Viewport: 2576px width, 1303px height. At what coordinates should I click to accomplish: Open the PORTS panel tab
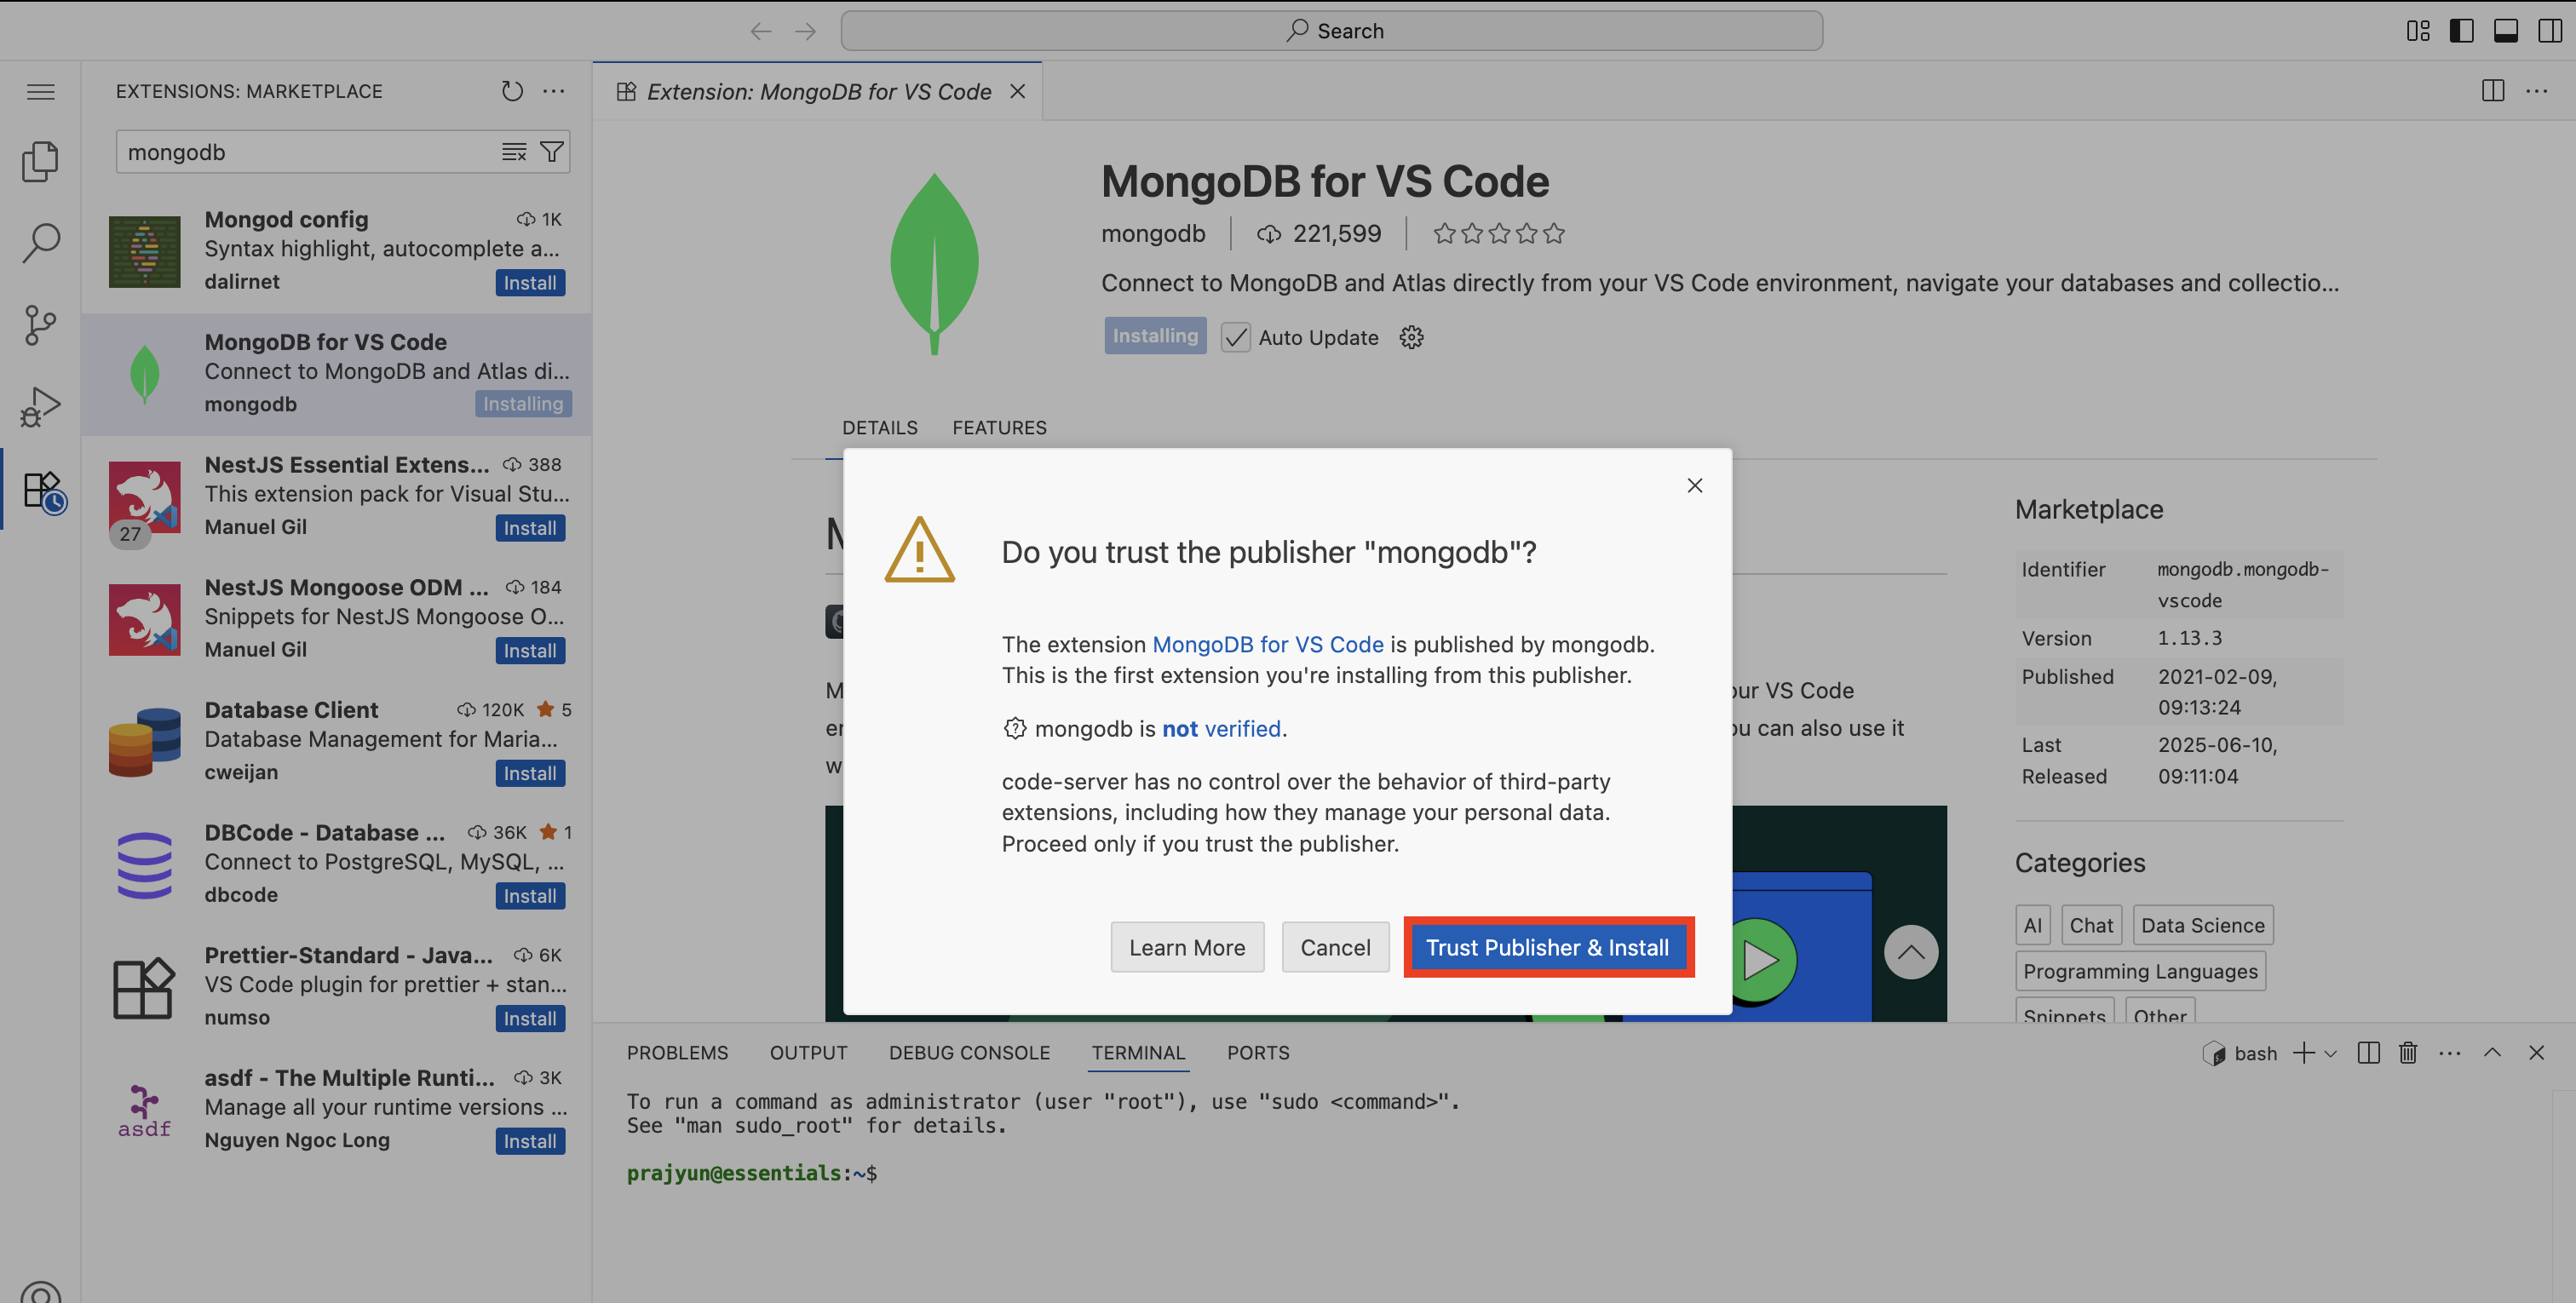pyautogui.click(x=1258, y=1052)
